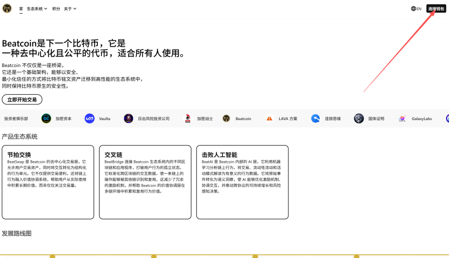Open the 家 home menu item
This screenshot has width=449, height=258.
pos(21,9)
